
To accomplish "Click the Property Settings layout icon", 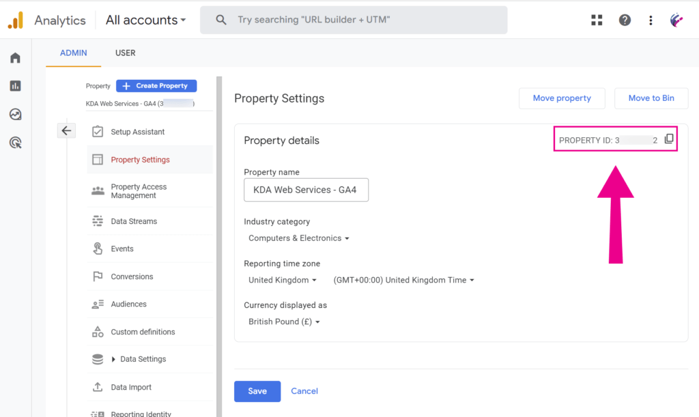I will (98, 160).
